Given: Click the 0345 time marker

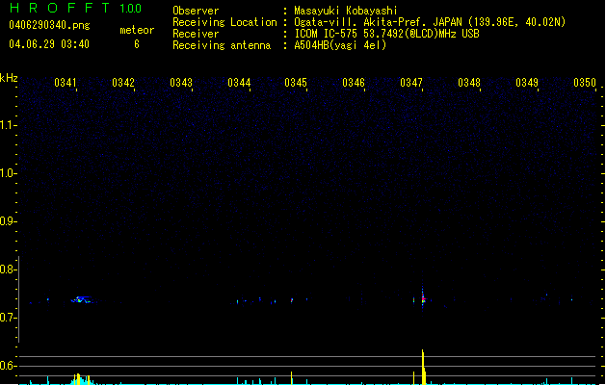Looking at the screenshot, I should [x=296, y=83].
